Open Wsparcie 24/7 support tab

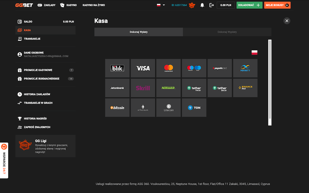pyautogui.click(x=4, y=160)
